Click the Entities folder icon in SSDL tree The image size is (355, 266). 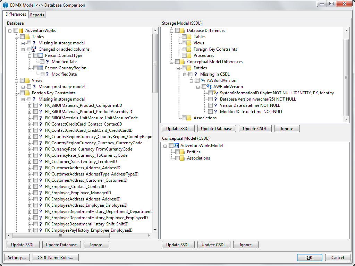(x=189, y=68)
